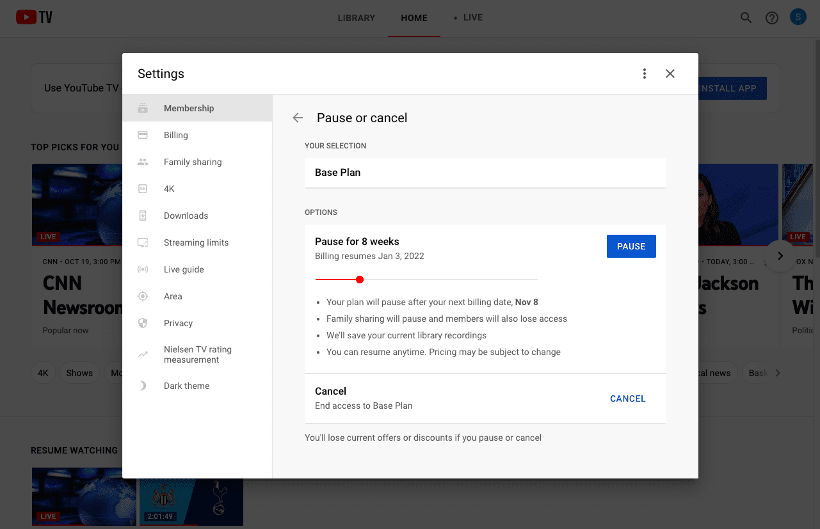The width and height of the screenshot is (820, 529).
Task: Click the CNN Newsroom title text
Action: point(82,295)
